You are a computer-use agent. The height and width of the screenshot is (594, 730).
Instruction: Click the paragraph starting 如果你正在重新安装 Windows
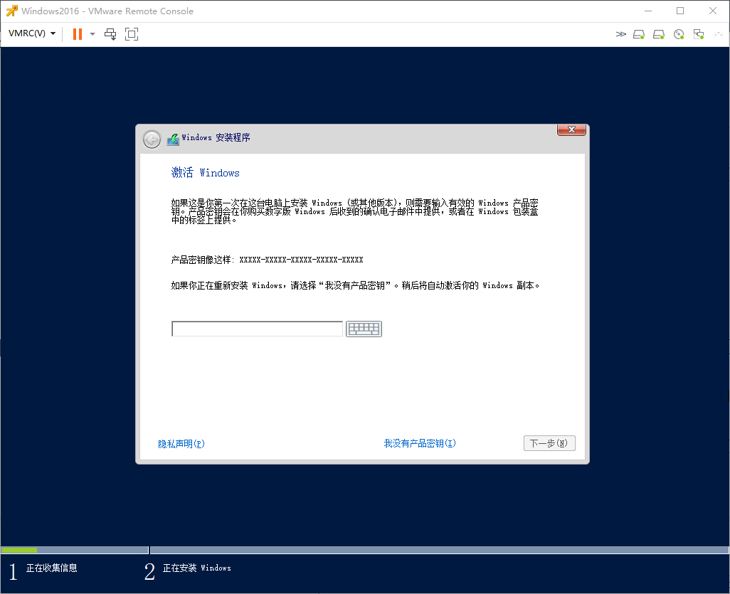(x=355, y=285)
